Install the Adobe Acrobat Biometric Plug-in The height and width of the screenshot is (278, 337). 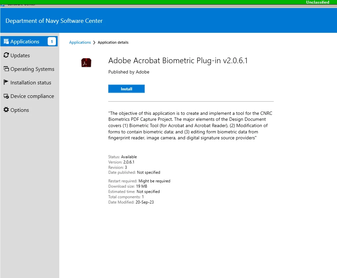point(126,89)
